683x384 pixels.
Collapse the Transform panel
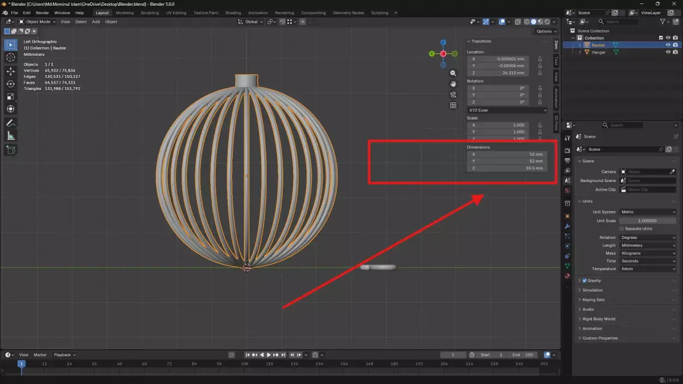click(481, 41)
